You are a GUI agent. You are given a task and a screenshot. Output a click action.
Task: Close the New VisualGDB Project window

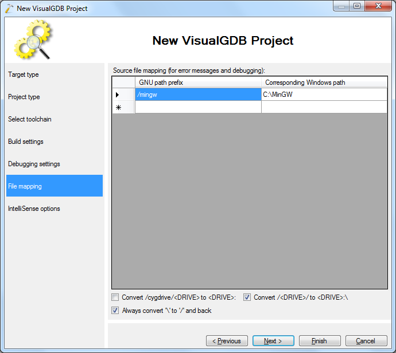coord(378,6)
